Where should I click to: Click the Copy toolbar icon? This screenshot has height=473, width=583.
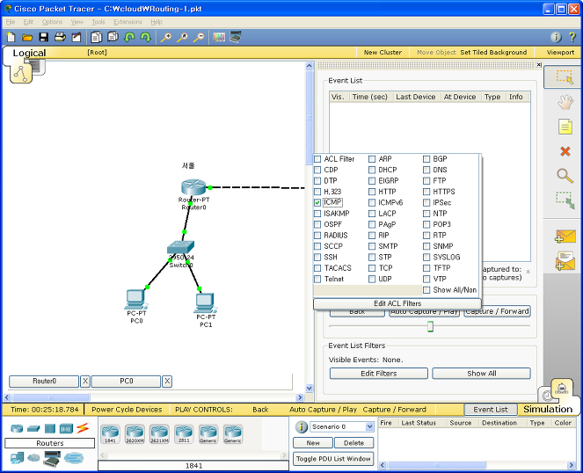(x=97, y=37)
